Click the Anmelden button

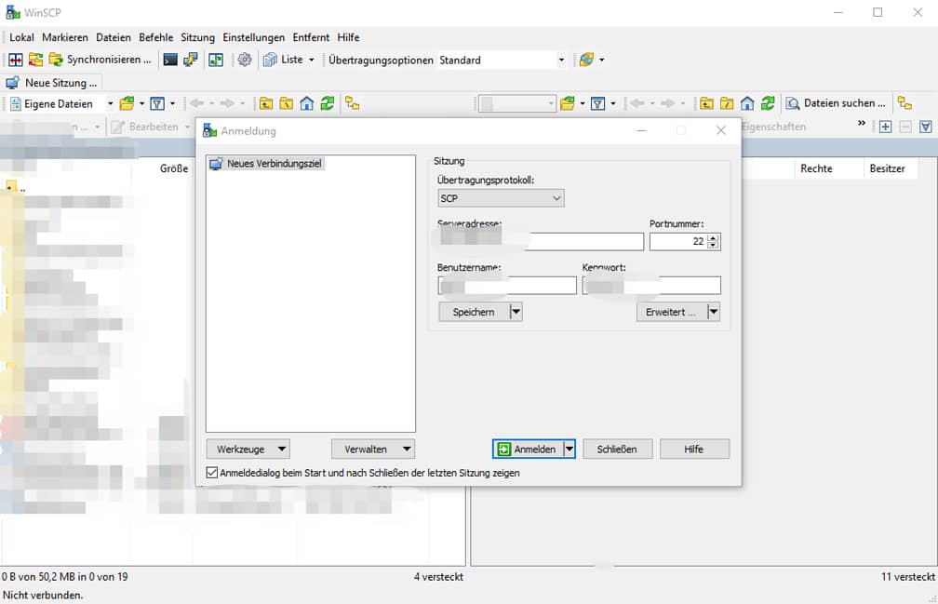pos(528,450)
